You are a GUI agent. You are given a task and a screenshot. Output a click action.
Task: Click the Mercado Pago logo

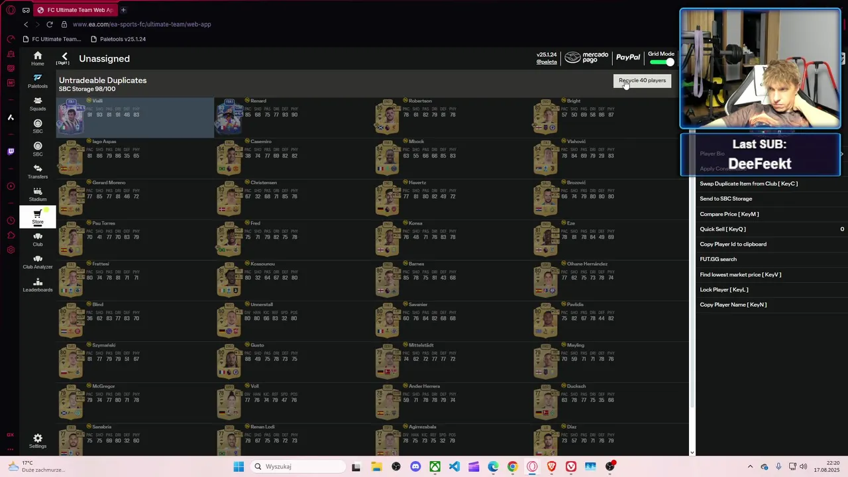point(587,58)
